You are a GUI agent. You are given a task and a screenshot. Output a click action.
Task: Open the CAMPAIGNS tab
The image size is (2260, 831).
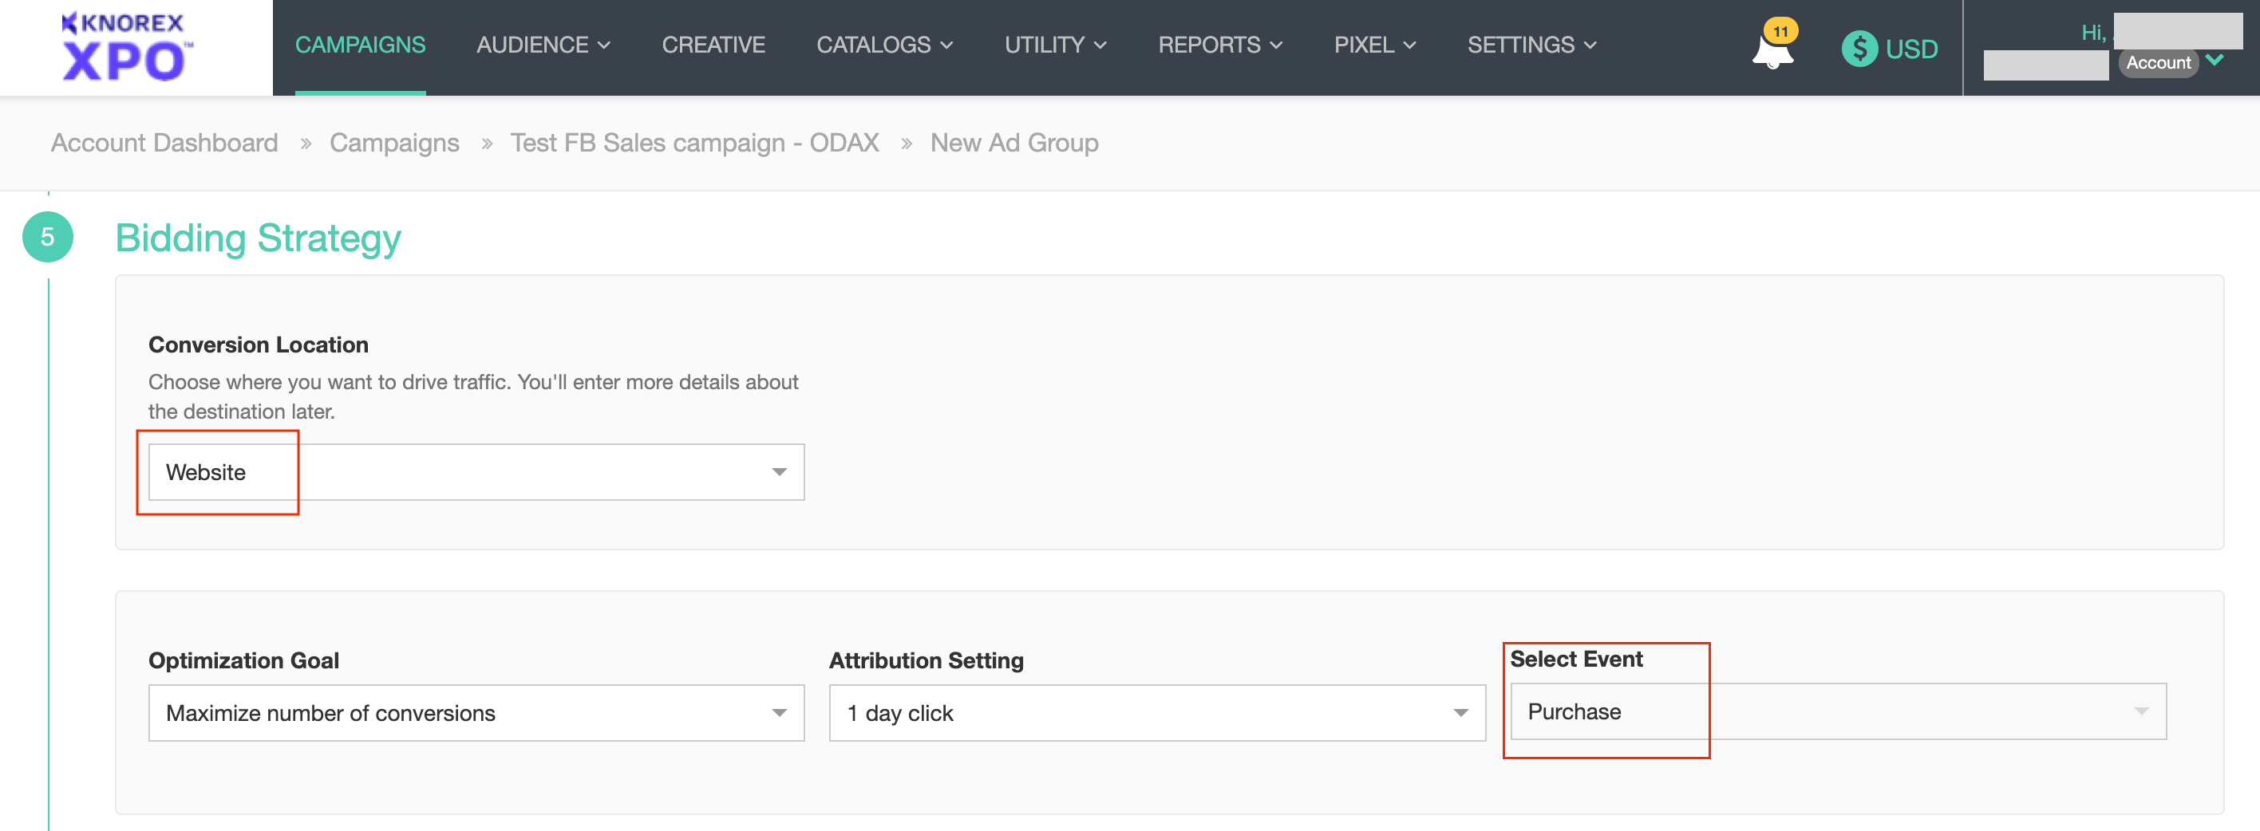coord(360,45)
